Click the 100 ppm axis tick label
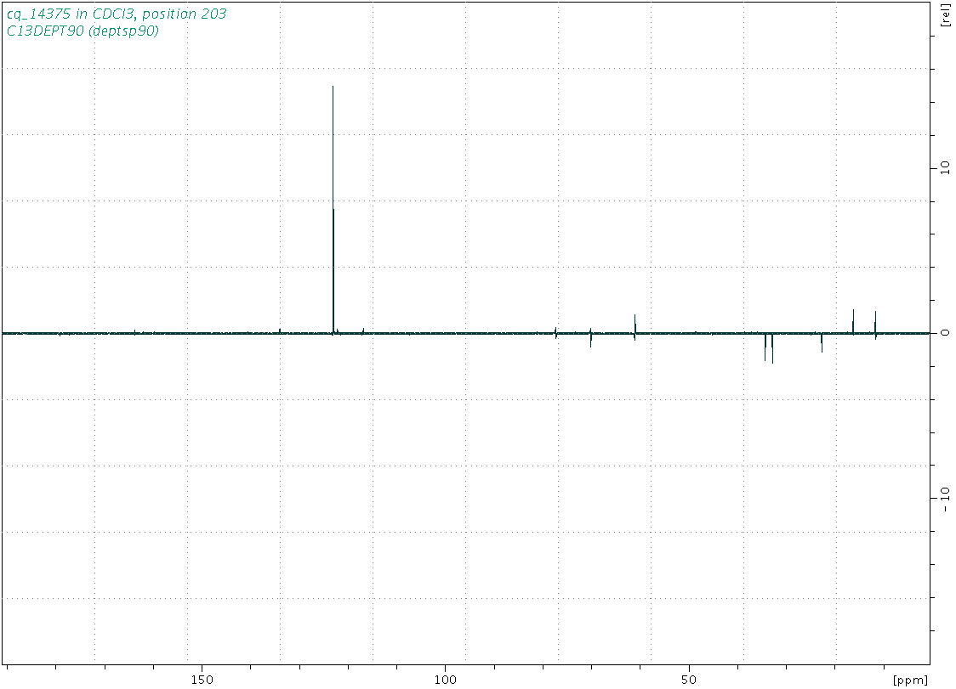The image size is (956, 689). [446, 680]
